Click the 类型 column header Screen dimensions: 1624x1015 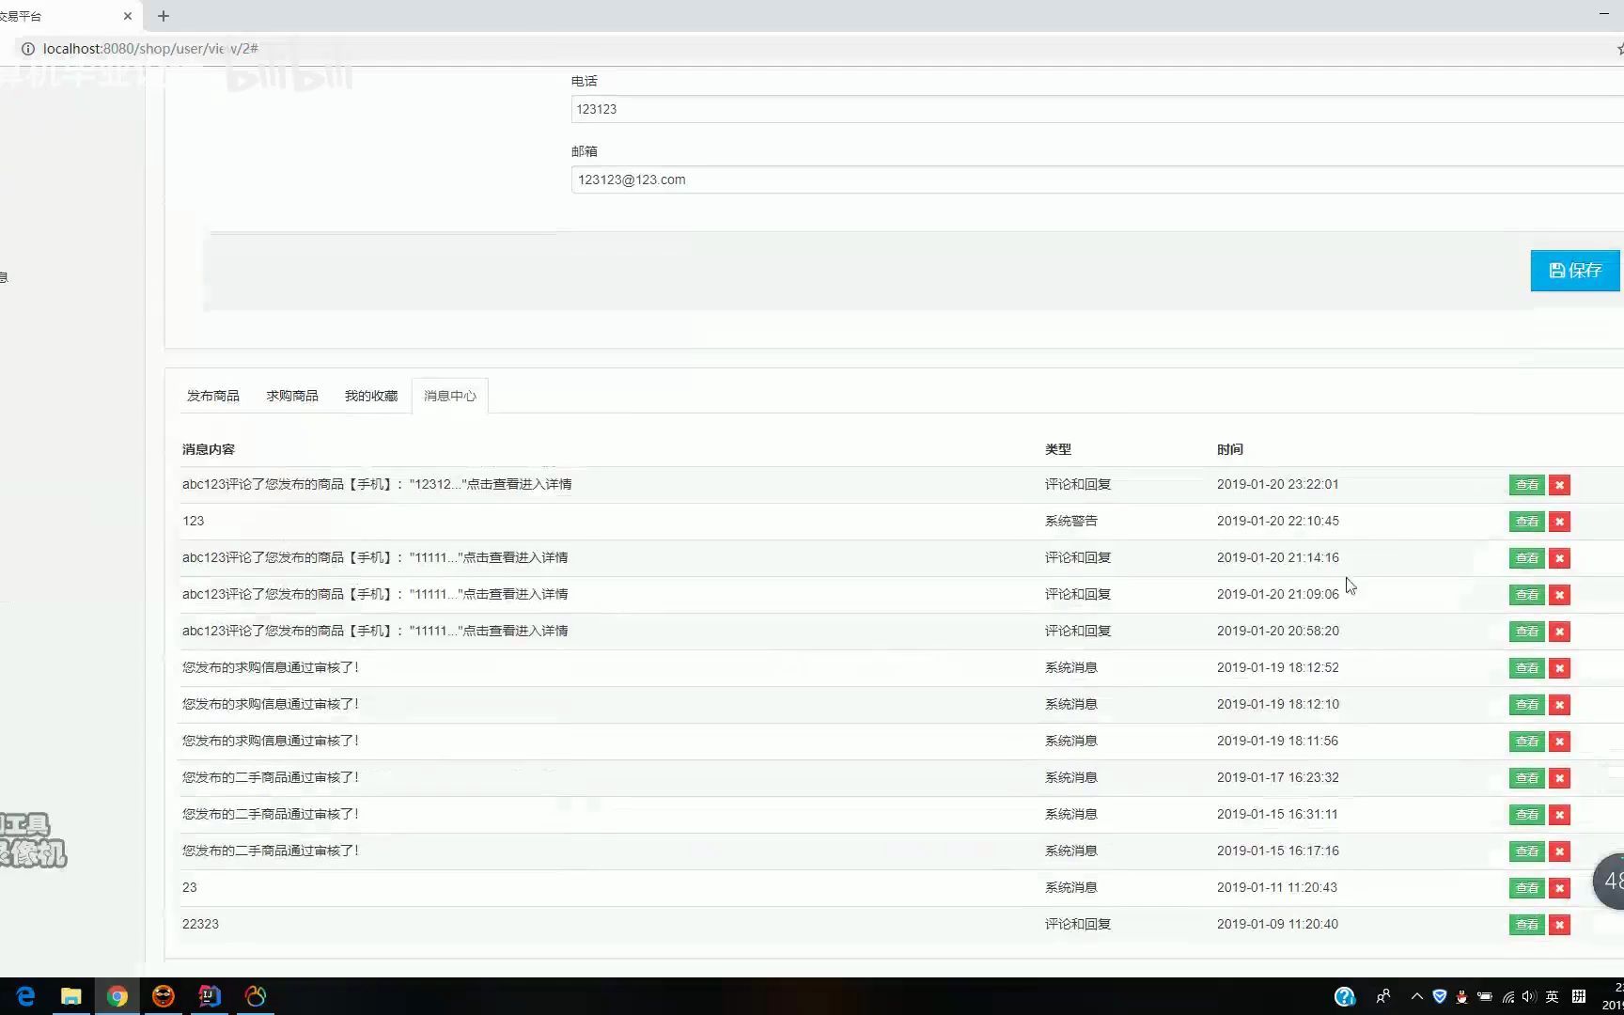1058,449
